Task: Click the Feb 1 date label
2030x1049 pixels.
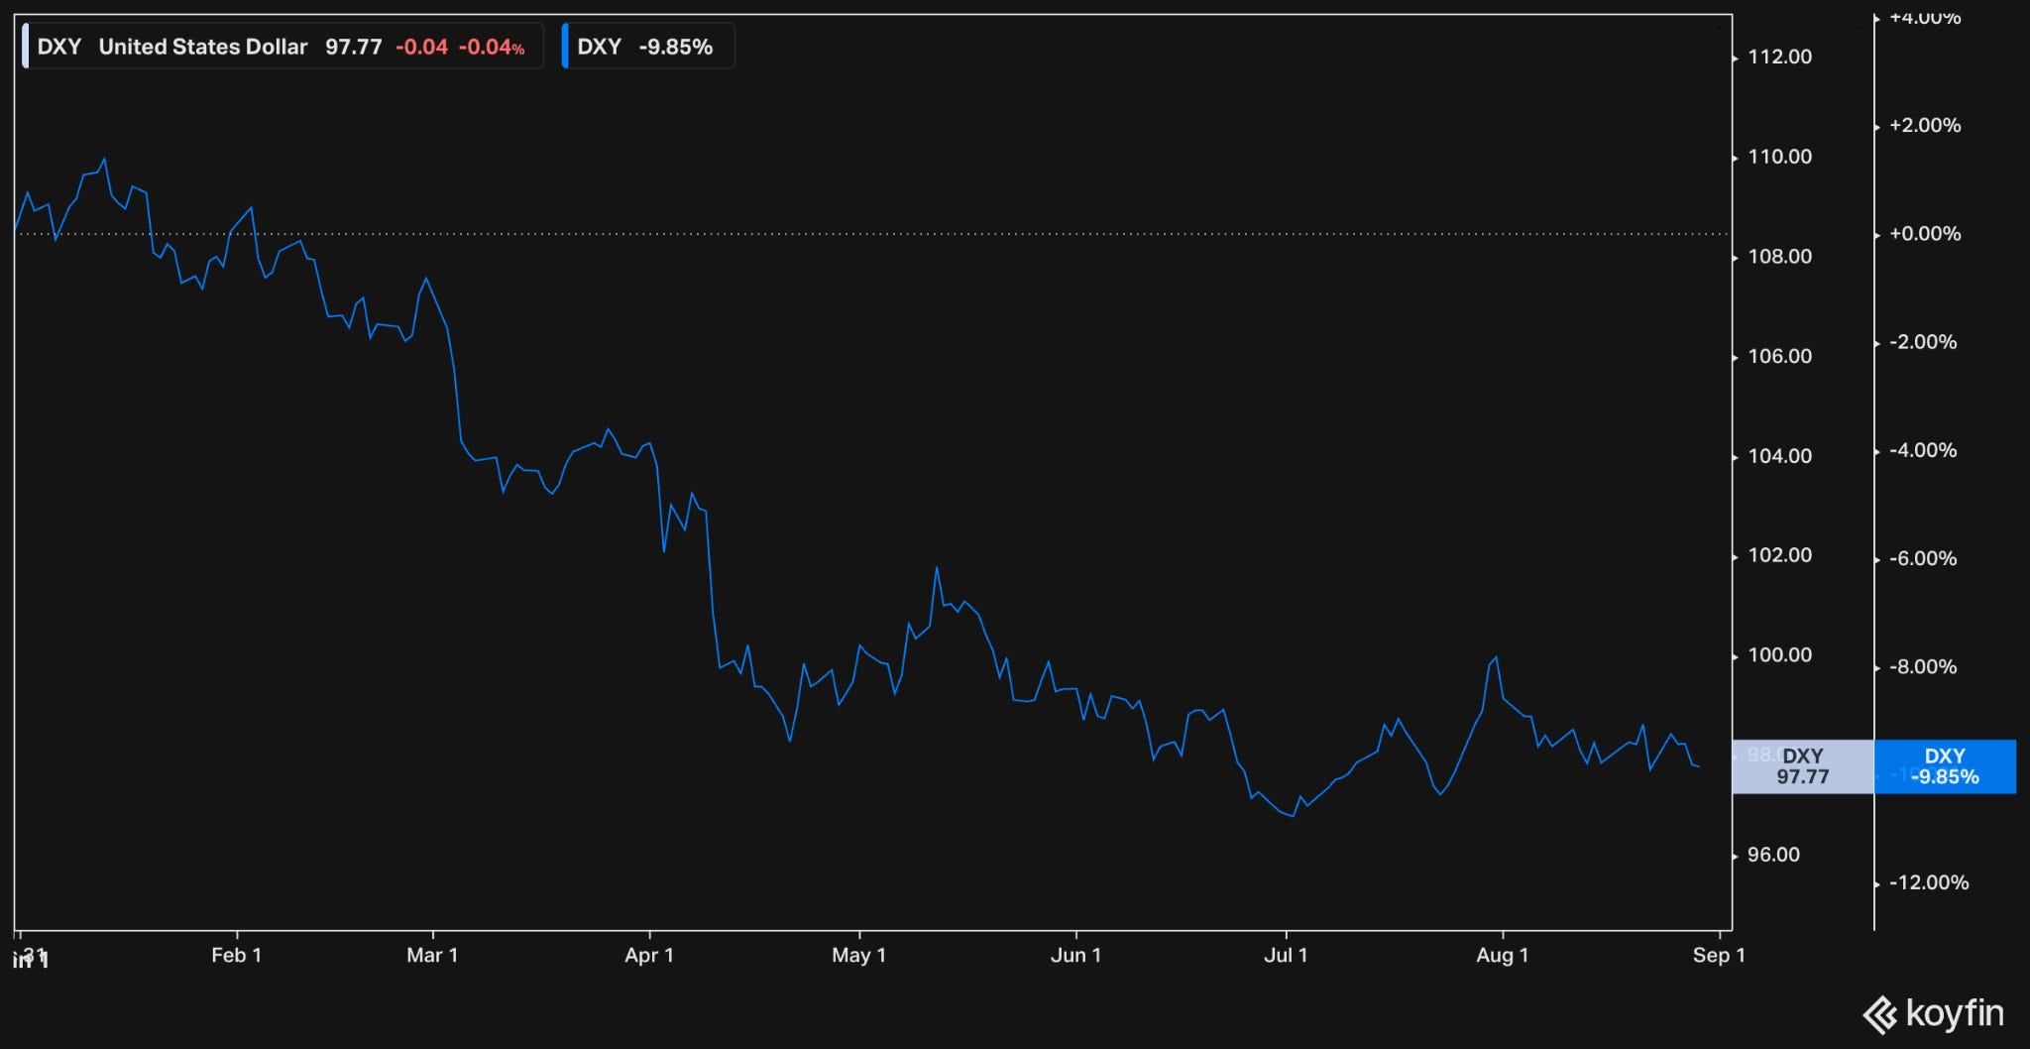Action: click(236, 955)
